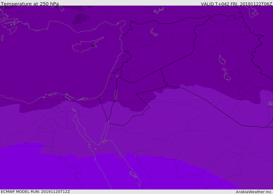
Task: Click the island of Rhodes
Action: coord(13,30)
